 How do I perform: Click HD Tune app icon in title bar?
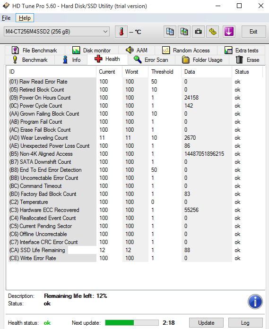(6, 6)
